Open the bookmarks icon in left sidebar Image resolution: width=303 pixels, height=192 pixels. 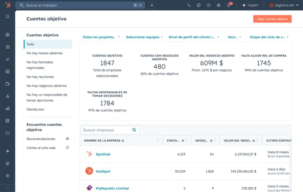tap(7, 17)
